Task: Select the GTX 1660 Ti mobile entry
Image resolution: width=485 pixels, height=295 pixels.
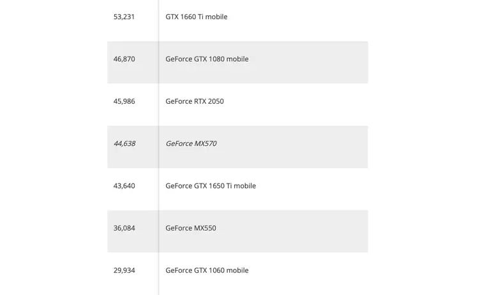Action: click(196, 17)
